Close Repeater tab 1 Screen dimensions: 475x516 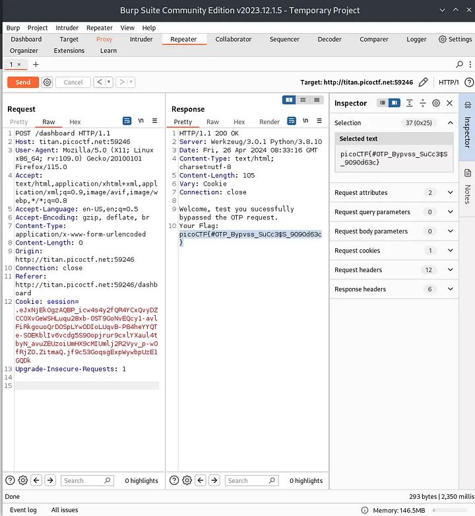[x=19, y=65]
